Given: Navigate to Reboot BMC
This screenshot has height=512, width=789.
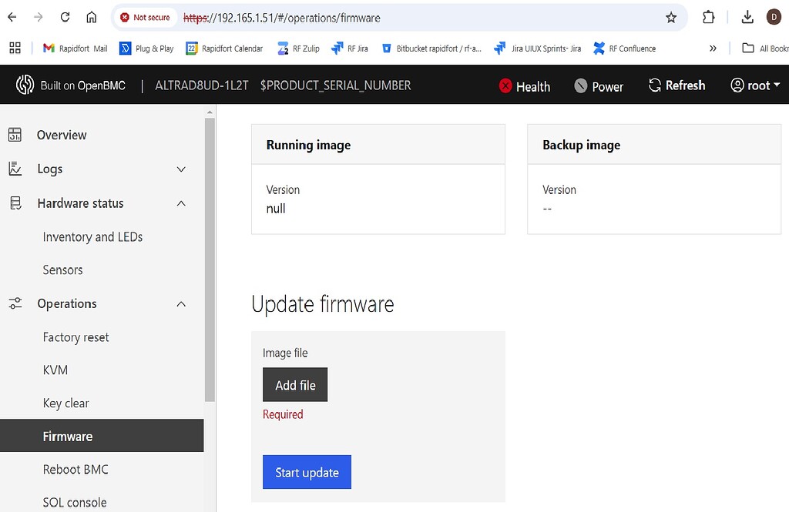Looking at the screenshot, I should [76, 469].
